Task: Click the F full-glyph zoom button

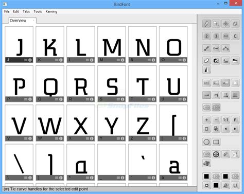Action: point(235,120)
